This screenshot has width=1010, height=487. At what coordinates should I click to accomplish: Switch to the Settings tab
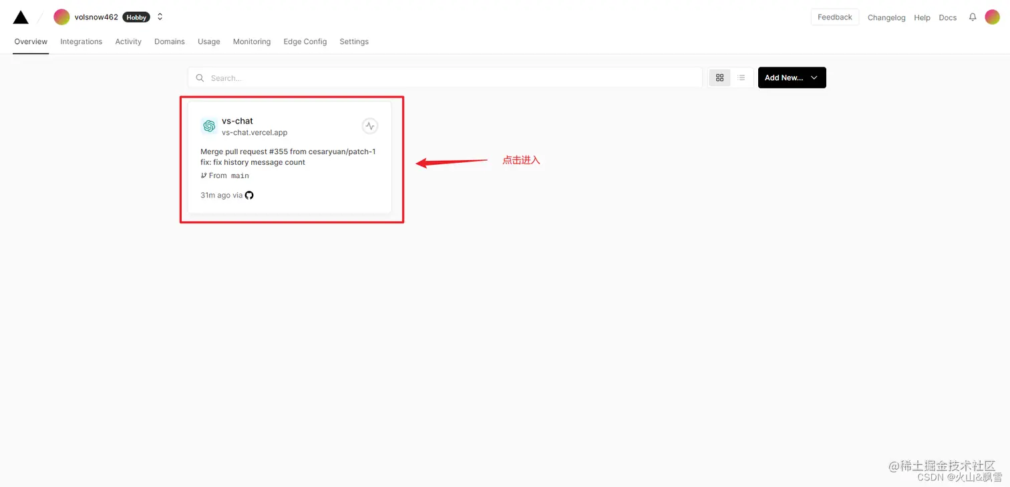[354, 41]
